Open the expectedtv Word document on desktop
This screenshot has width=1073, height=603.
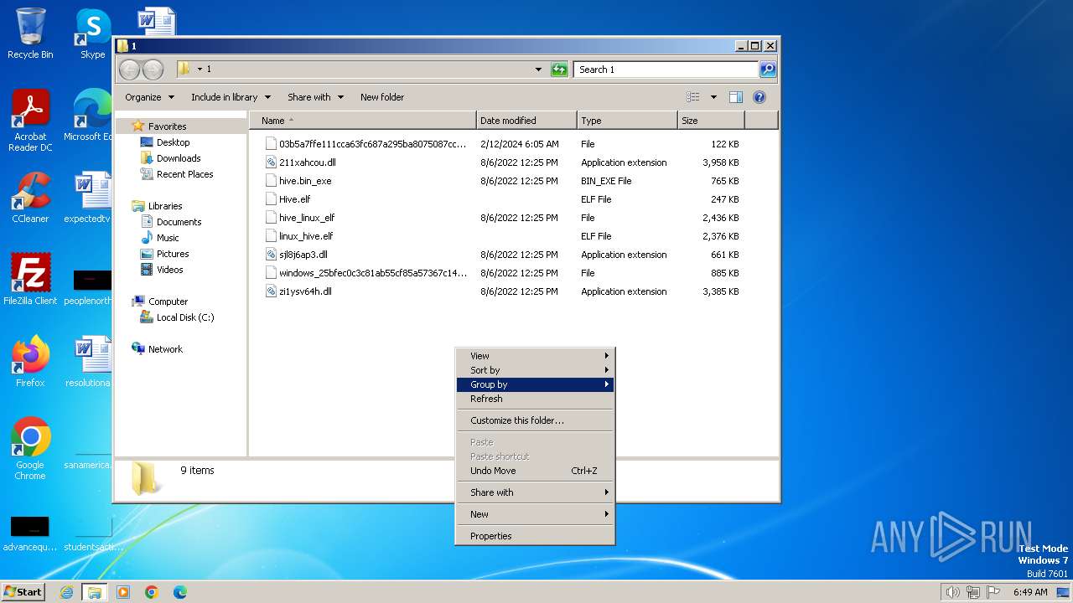tap(89, 198)
